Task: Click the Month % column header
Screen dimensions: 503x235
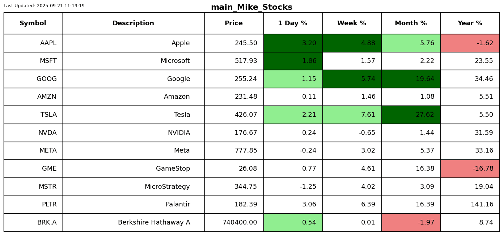Action: (411, 23)
